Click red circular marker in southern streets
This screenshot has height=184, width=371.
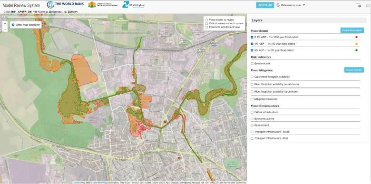179,158
